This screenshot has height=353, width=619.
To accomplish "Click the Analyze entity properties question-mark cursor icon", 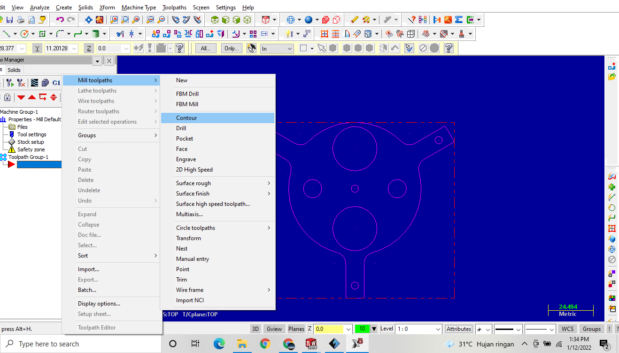I will (412, 20).
